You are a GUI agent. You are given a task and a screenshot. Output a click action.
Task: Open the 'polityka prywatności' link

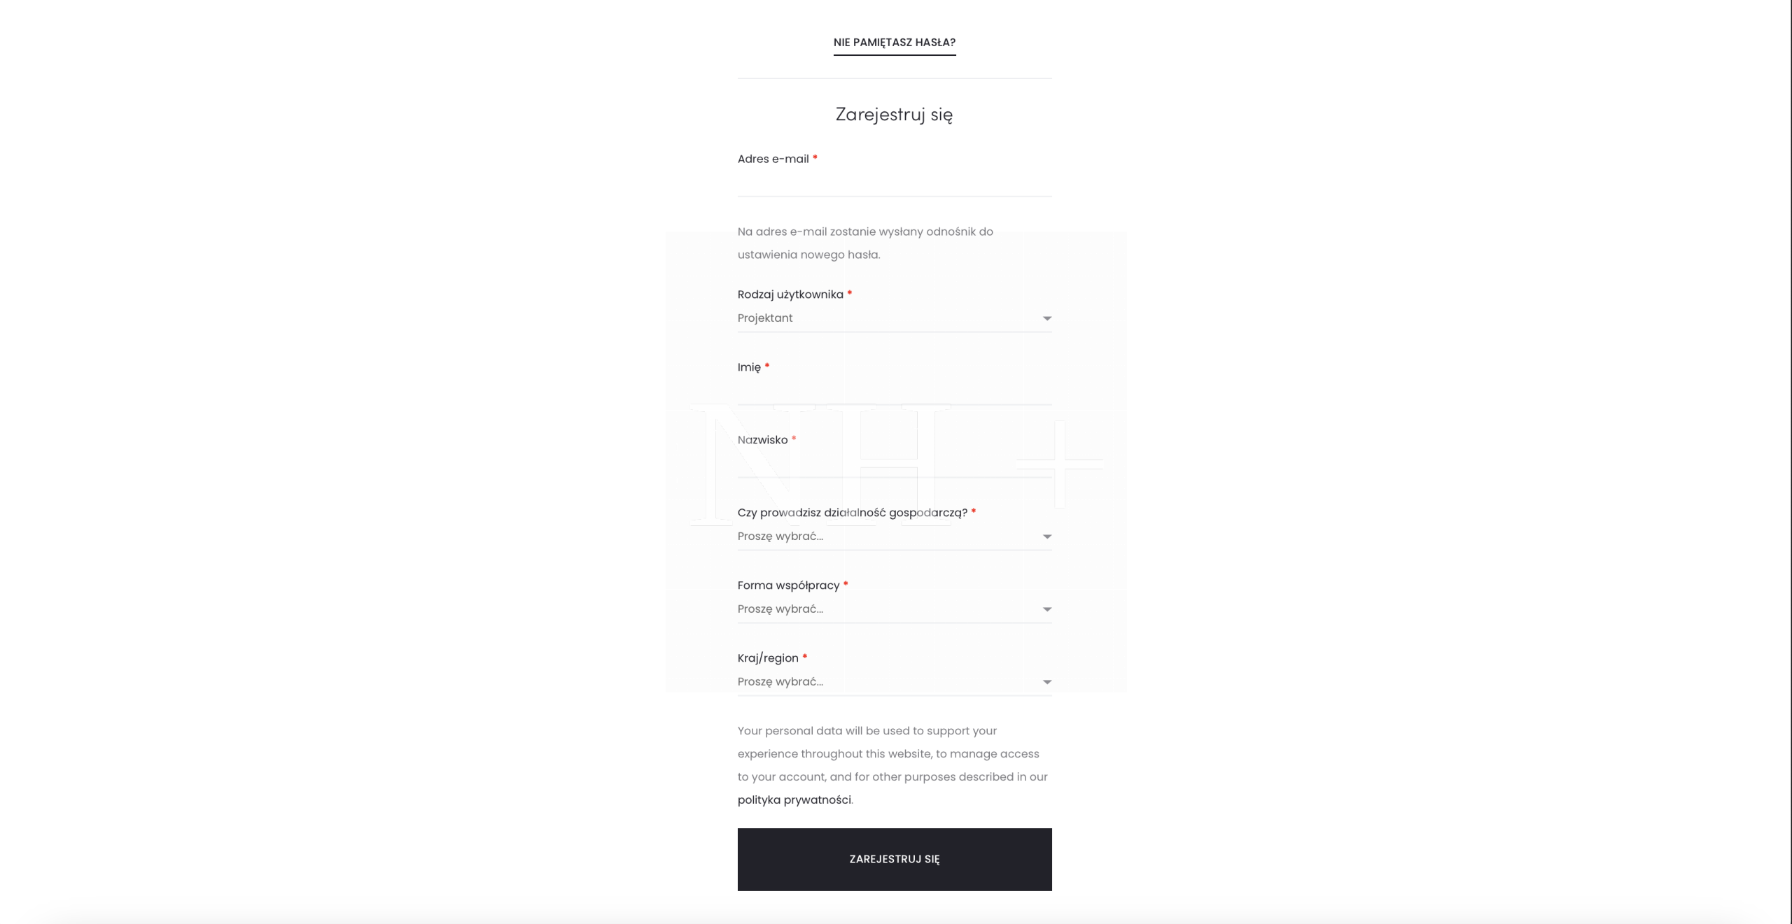[x=794, y=799]
